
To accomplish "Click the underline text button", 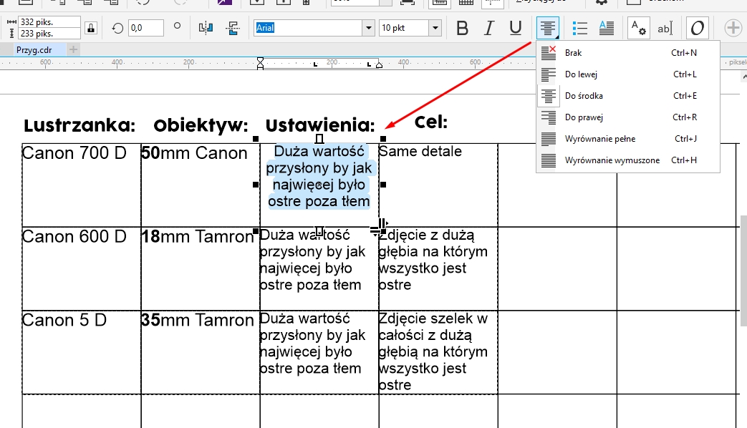I will (x=515, y=29).
